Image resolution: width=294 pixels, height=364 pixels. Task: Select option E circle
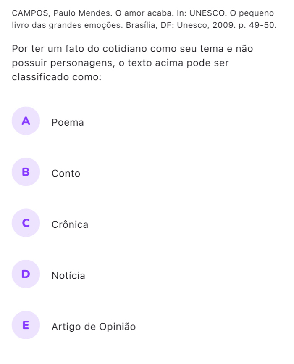click(x=26, y=325)
